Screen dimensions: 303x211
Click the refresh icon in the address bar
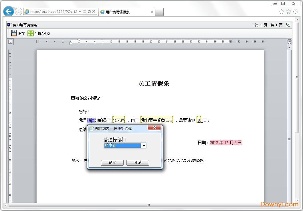pyautogui.click(x=89, y=11)
